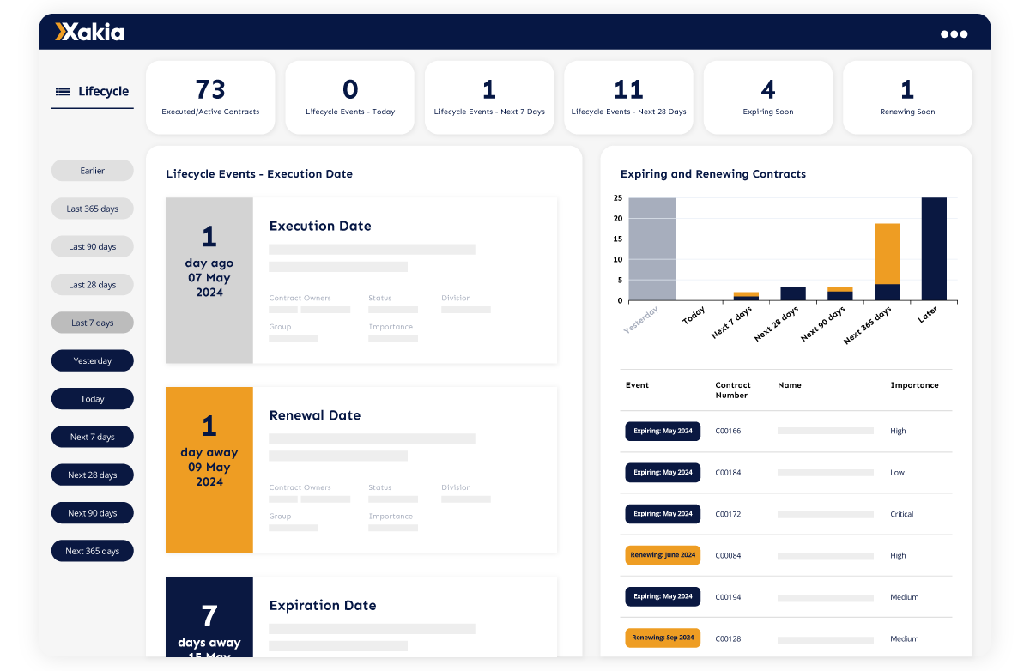The height and width of the screenshot is (671, 1030).
Task: Click Expiring: May 2024 badge for C00184
Action: (x=663, y=472)
